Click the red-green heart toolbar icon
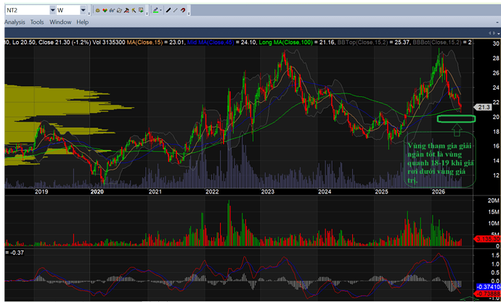 point(105,10)
